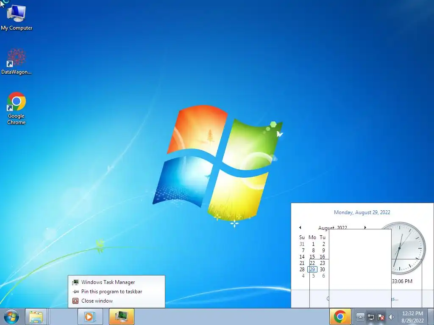Open the Windows Start menu orb
This screenshot has width=434, height=325.
11,317
